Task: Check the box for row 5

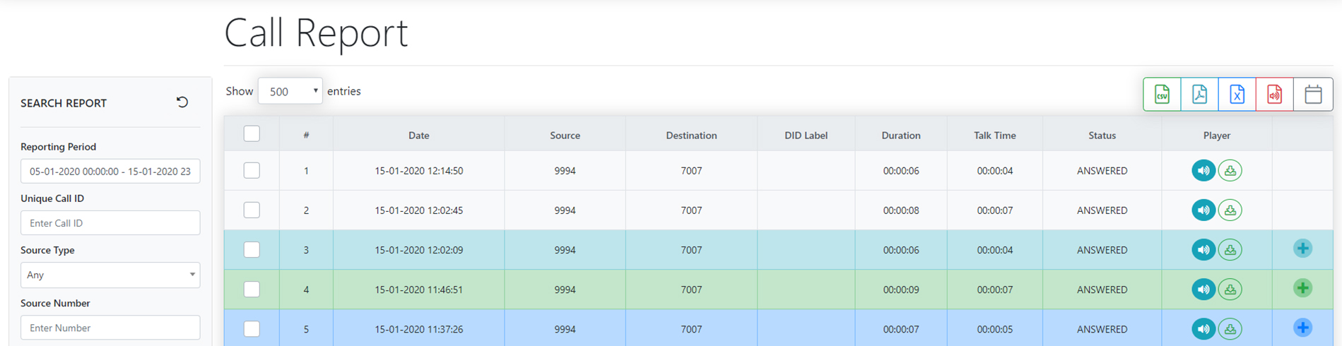Action: (x=252, y=328)
